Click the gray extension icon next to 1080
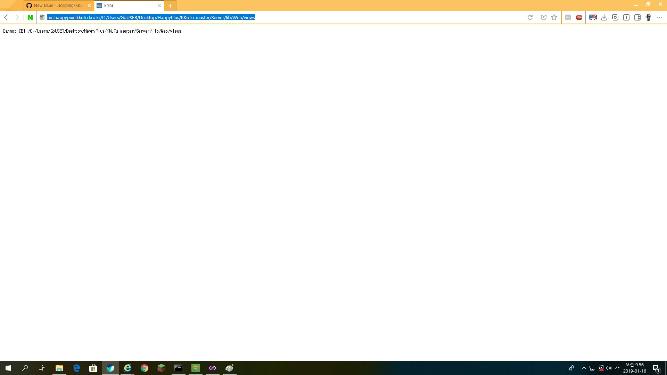The height and width of the screenshot is (375, 667). (x=568, y=17)
